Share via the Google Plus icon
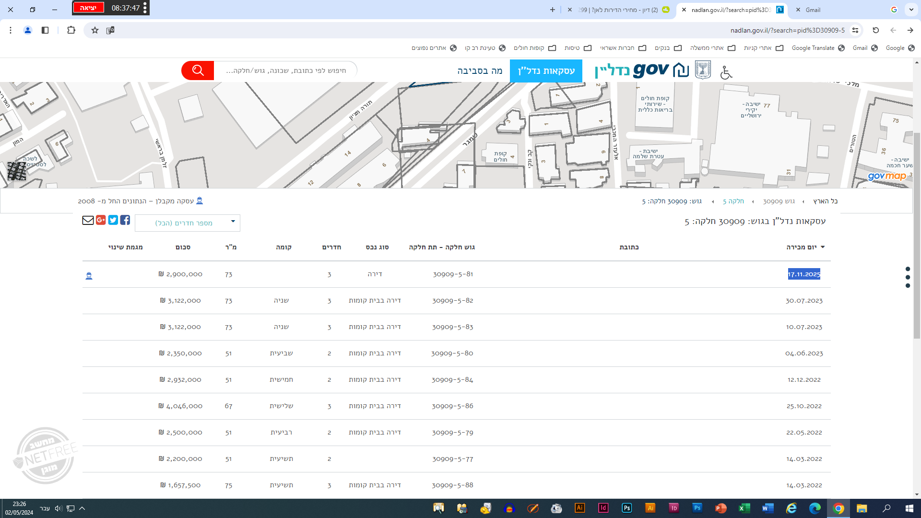This screenshot has height=518, width=921. pos(101,220)
